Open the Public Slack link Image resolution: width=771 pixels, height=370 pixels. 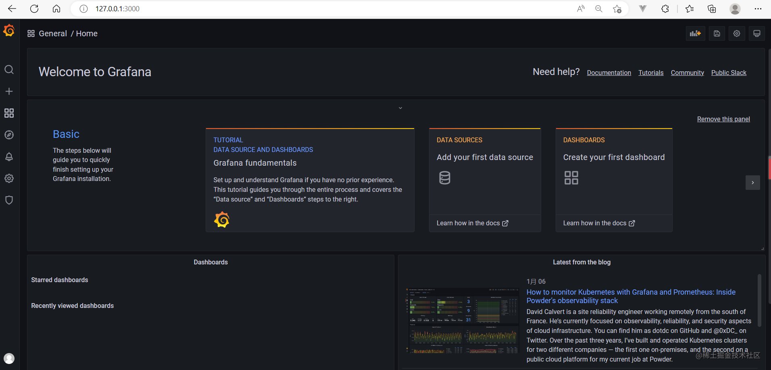click(729, 73)
